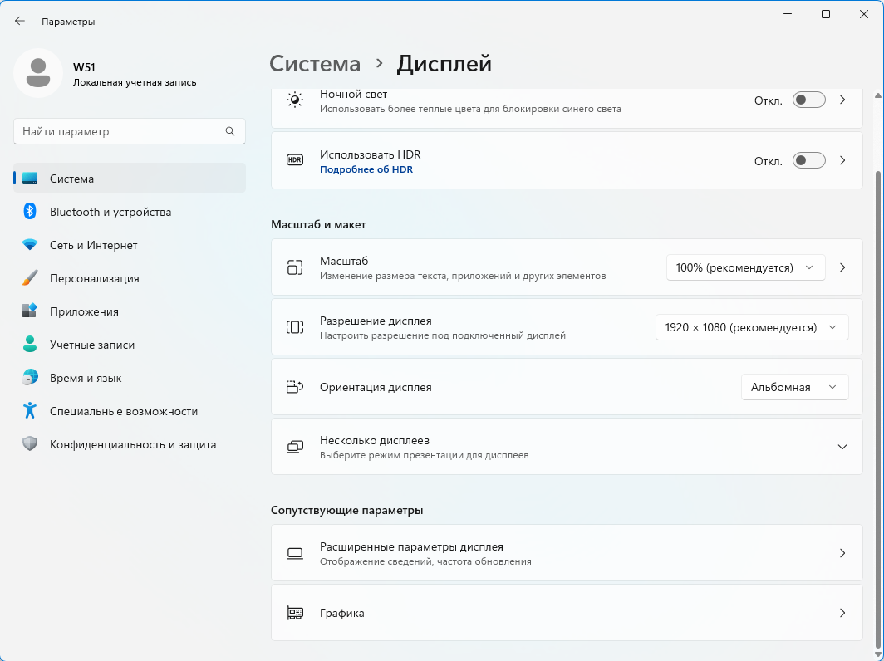Click the Откл. label beside Ночной свет
This screenshot has width=884, height=661.
coord(769,100)
